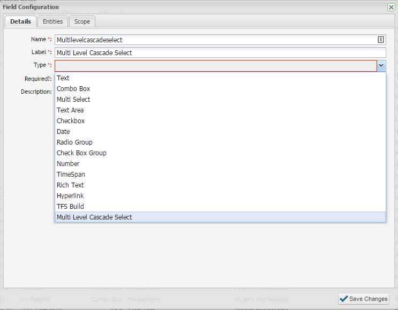Choose Text from the Type list
Image resolution: width=398 pixels, height=310 pixels.
coord(63,78)
